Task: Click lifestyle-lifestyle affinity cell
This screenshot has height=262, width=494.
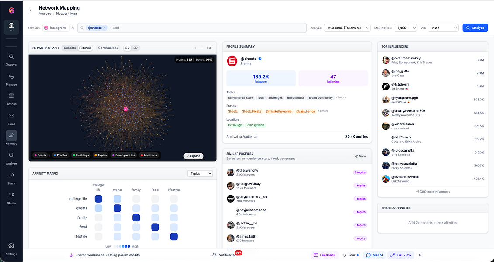Action: pos(173,237)
